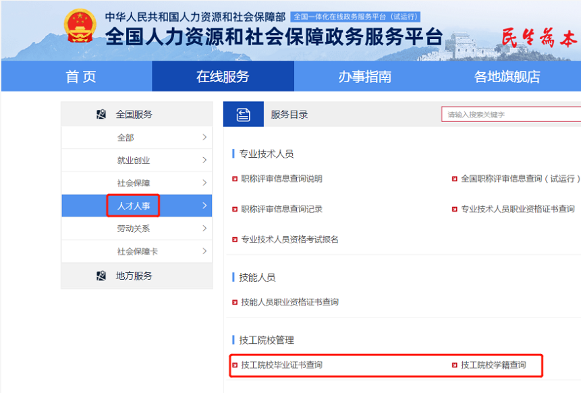
Task: Click the search keyword input field
Action: [511, 115]
